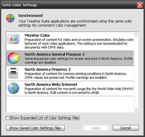Click the Monitor Color screen icon
Screen dimensions: 145x137
click(13, 39)
